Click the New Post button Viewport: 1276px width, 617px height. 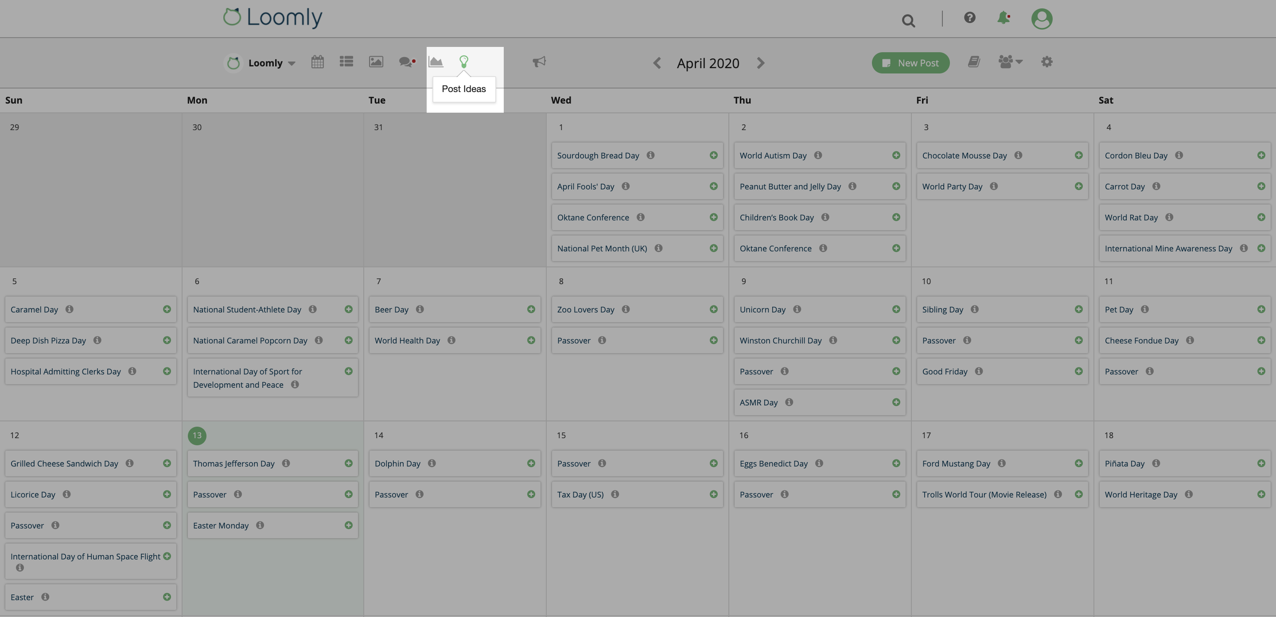coord(910,63)
